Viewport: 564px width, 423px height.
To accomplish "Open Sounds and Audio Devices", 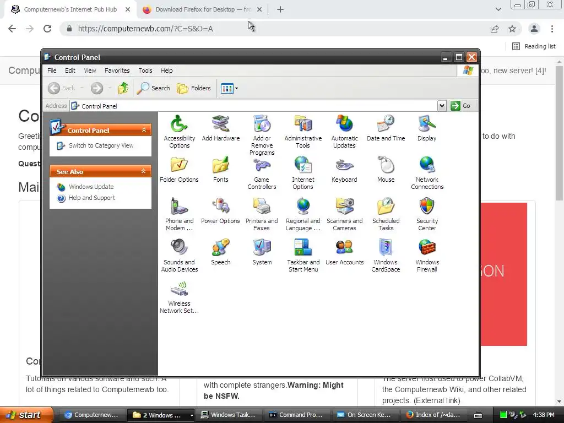I will (179, 256).
